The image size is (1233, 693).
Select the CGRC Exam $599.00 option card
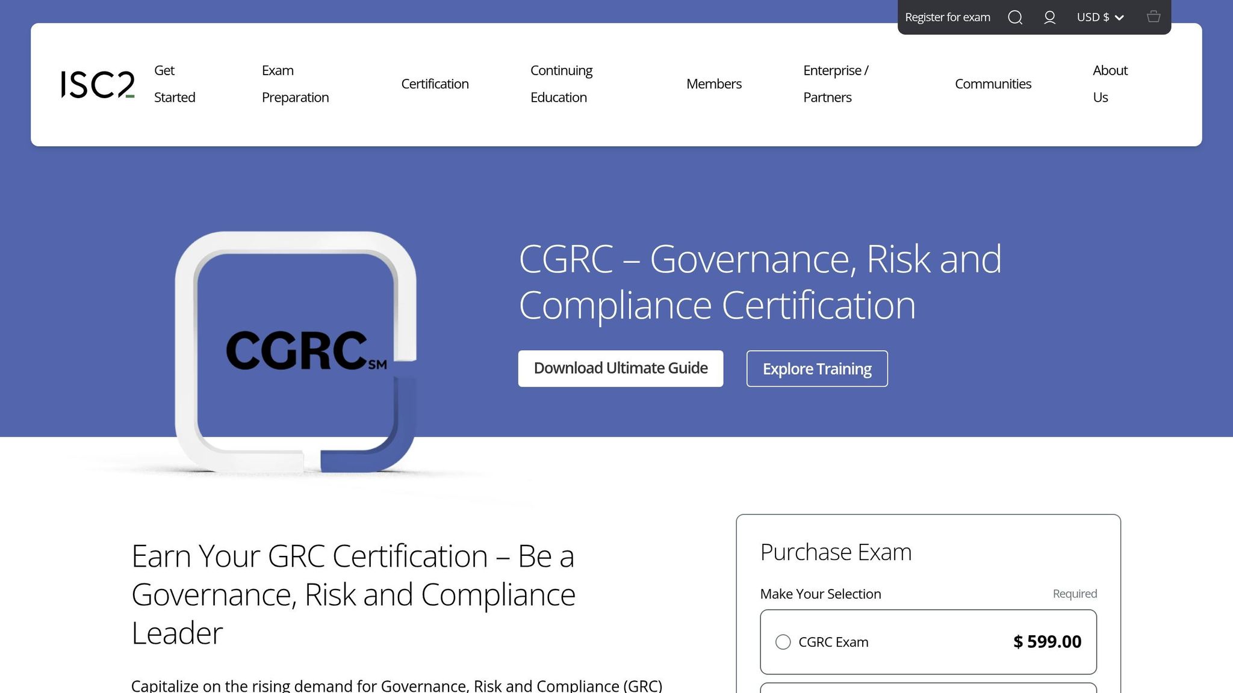point(929,642)
